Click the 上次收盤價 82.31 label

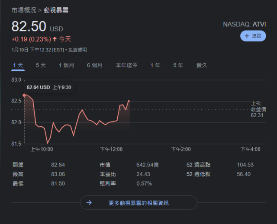[x=255, y=109]
